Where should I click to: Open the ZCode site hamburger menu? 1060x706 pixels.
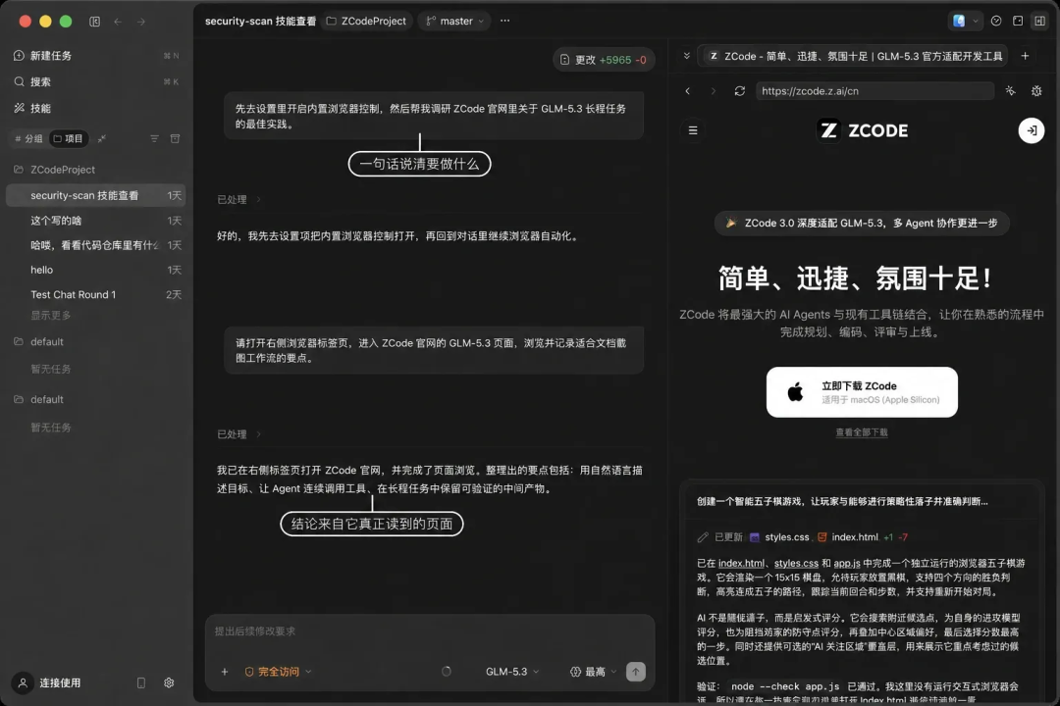pos(693,130)
